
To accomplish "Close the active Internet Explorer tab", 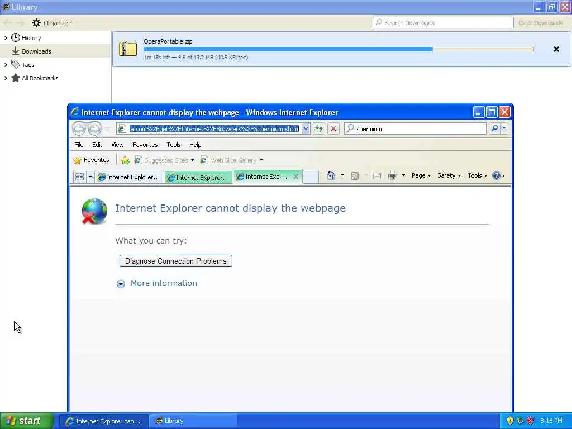I will pyautogui.click(x=296, y=177).
